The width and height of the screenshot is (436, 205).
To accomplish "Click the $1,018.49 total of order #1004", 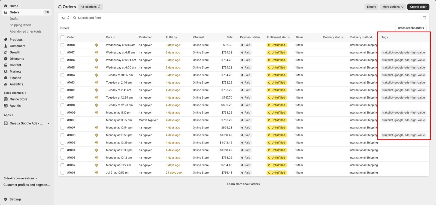I will [226, 150].
